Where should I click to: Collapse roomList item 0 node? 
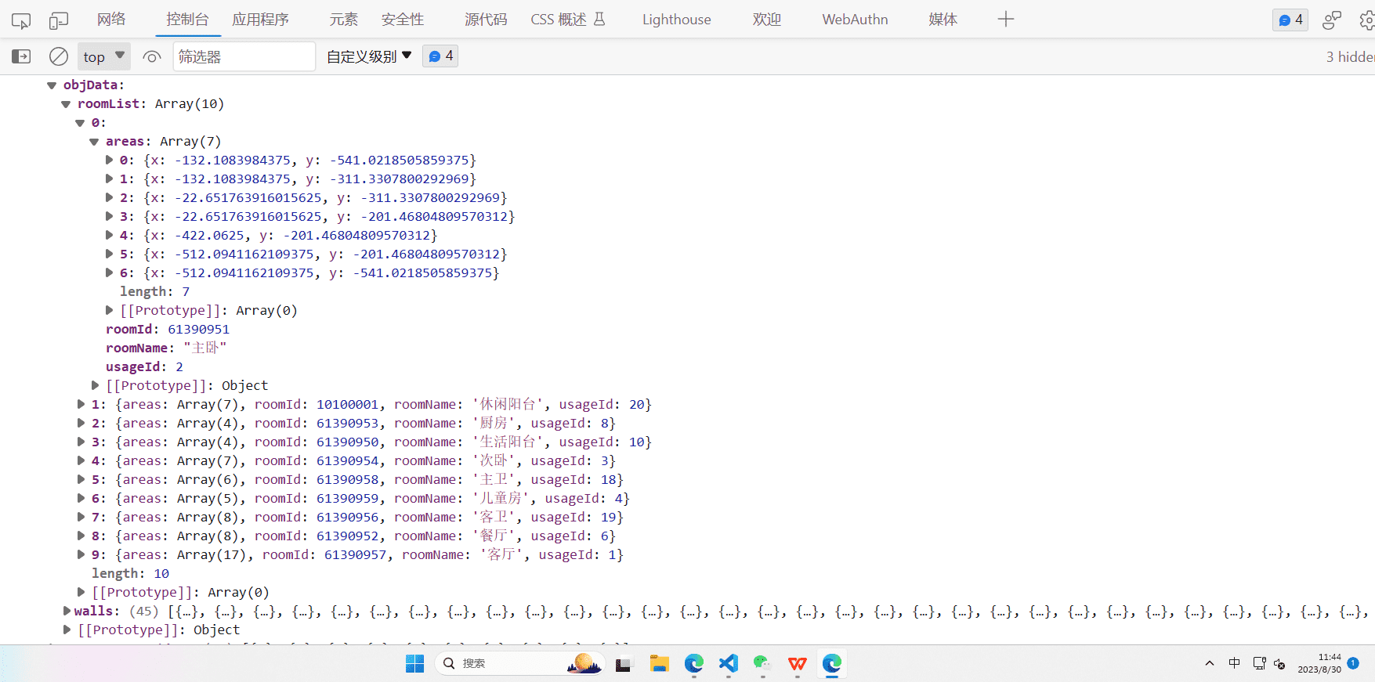[x=80, y=123]
